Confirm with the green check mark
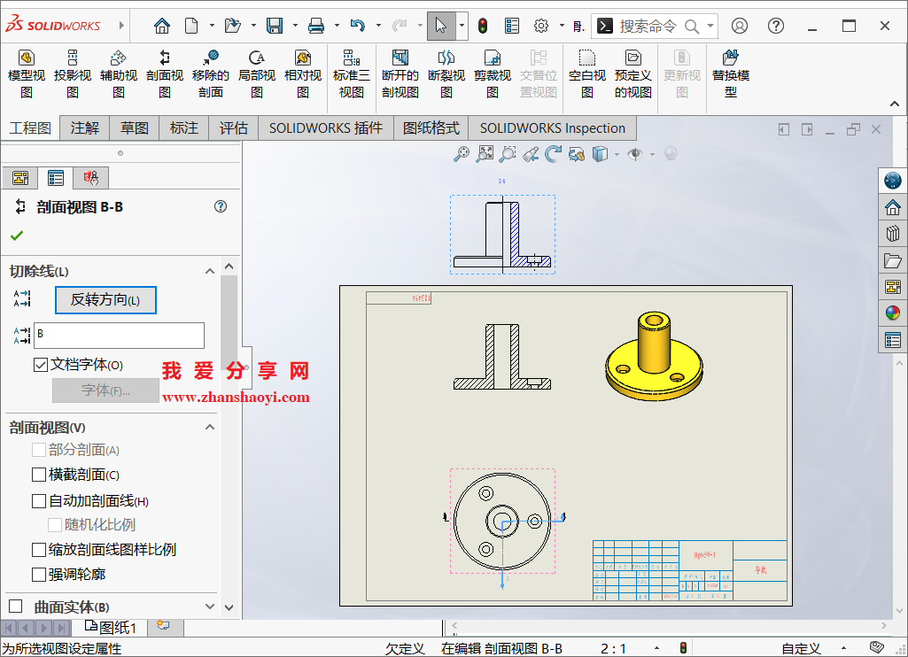Image resolution: width=908 pixels, height=657 pixels. tap(19, 236)
